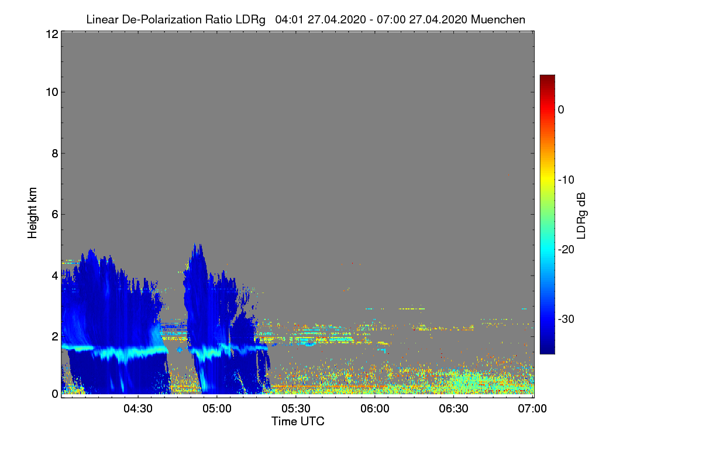This screenshot has width=702, height=468.
Task: Click the y-axis tick label '10'
Action: (x=51, y=92)
